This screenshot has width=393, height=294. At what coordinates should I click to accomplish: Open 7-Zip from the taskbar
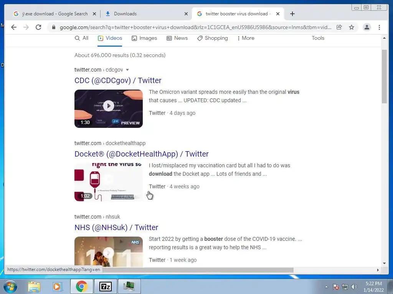click(105, 286)
